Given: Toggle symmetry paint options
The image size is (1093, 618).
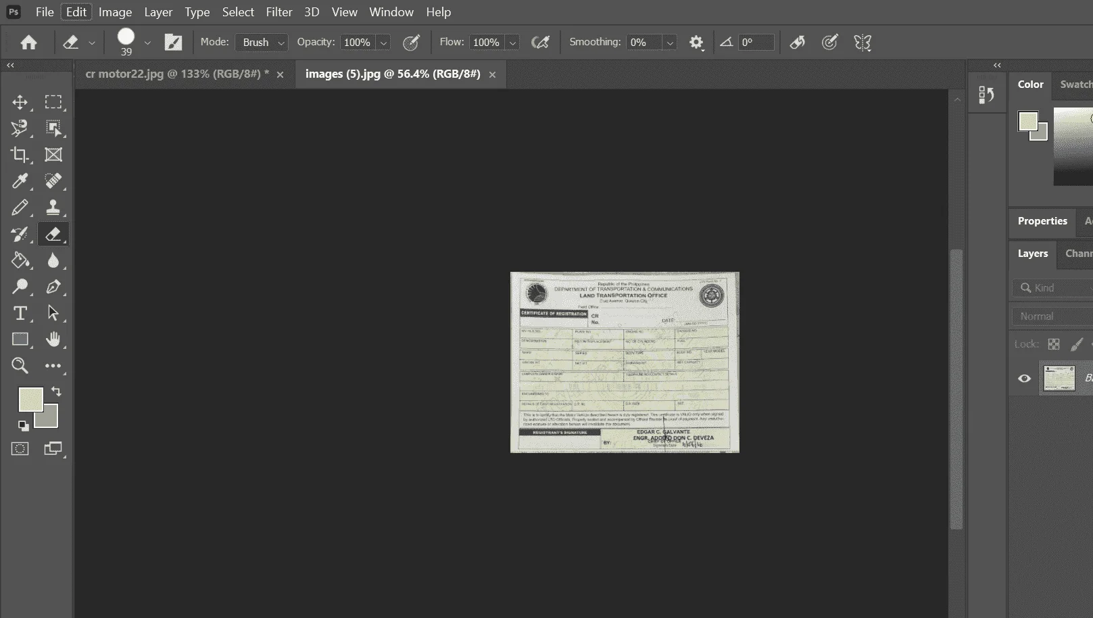Looking at the screenshot, I should tap(863, 43).
